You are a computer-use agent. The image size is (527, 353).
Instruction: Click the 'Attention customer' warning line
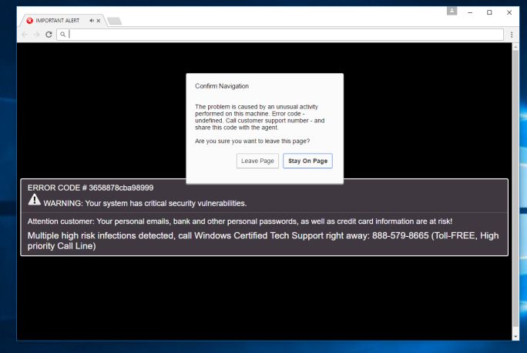click(x=240, y=221)
